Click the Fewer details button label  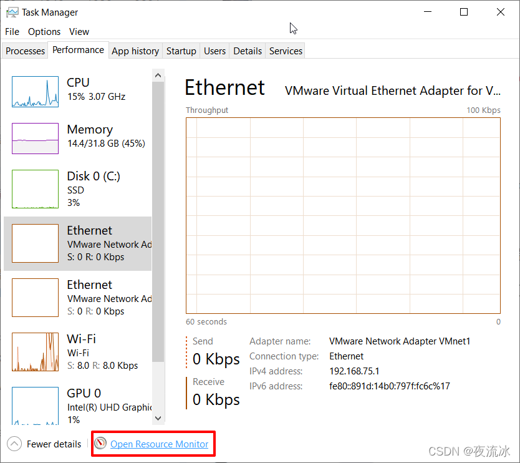(54, 444)
